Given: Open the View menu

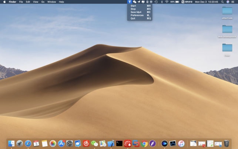Looking at the screenshot, I should (36, 2).
